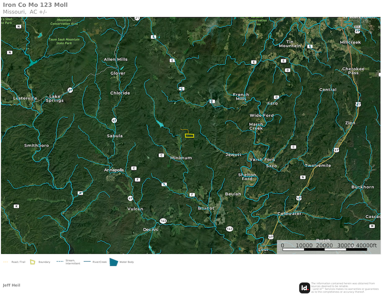
Task: Click the Highway 143 shield near Des Arc
Action: [163, 221]
